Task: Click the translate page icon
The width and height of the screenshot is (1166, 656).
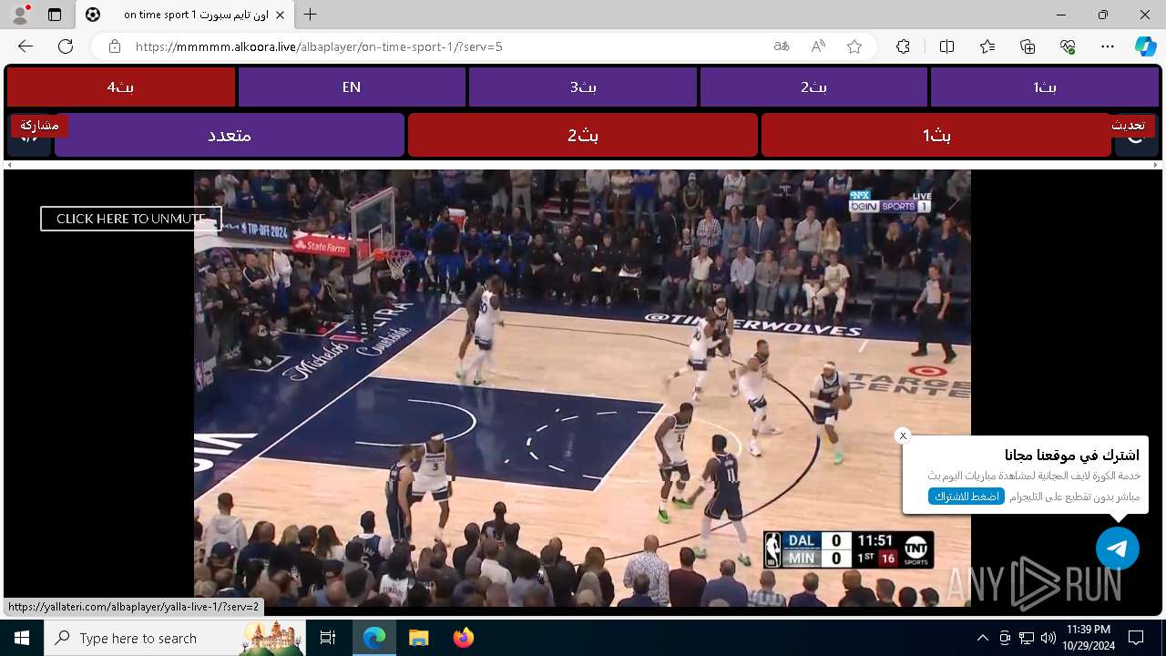Action: coord(782,46)
